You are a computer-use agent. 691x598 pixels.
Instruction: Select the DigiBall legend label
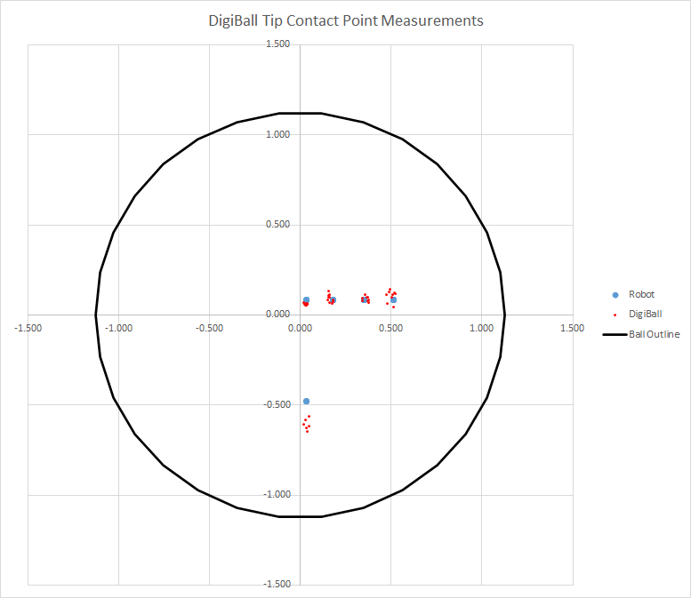tap(645, 315)
